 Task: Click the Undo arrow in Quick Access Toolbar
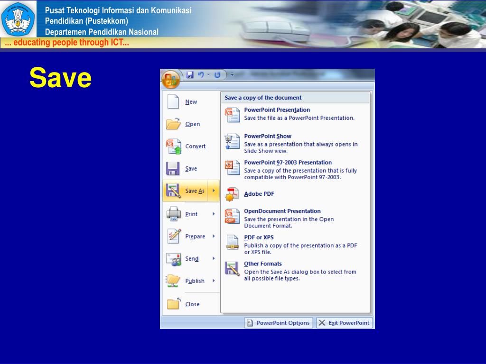pyautogui.click(x=201, y=74)
